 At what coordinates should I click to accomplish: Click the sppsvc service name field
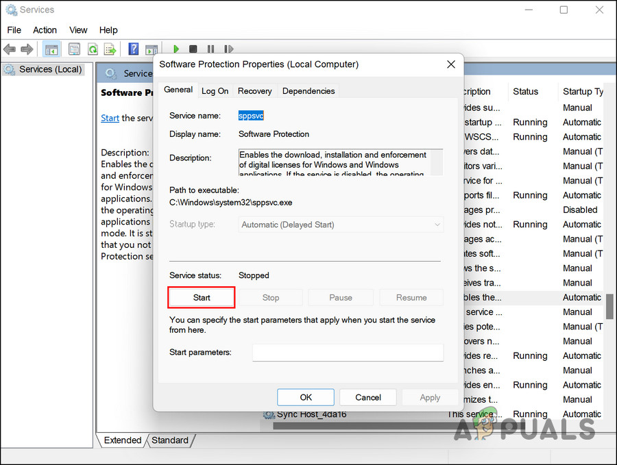click(251, 116)
